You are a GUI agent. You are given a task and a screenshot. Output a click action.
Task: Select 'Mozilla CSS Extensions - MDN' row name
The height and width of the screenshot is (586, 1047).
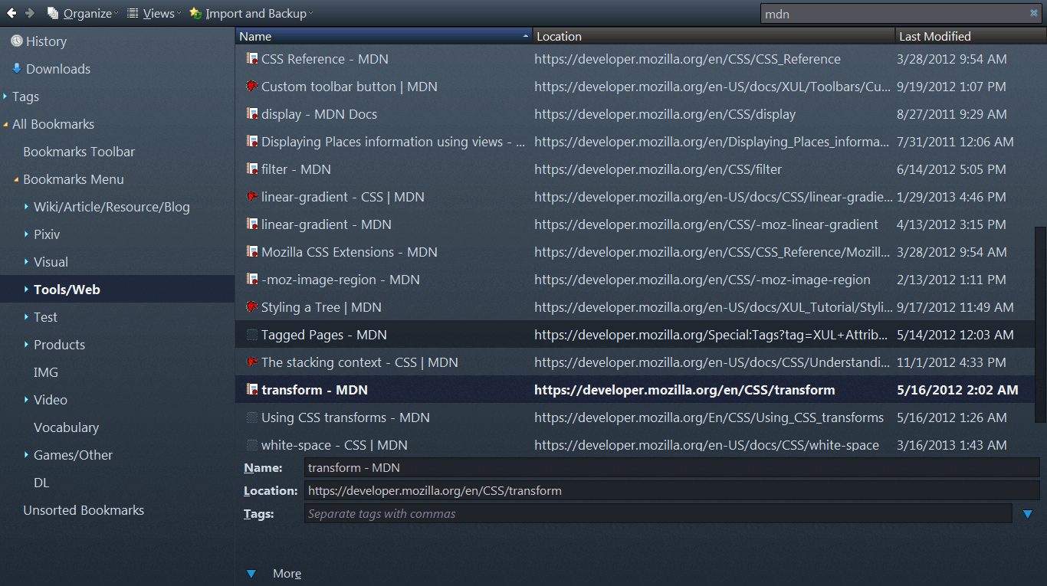pyautogui.click(x=349, y=252)
